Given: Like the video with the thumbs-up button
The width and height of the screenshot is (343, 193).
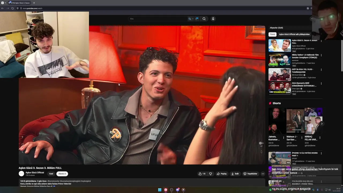Looking at the screenshot, I should pyautogui.click(x=202, y=174).
